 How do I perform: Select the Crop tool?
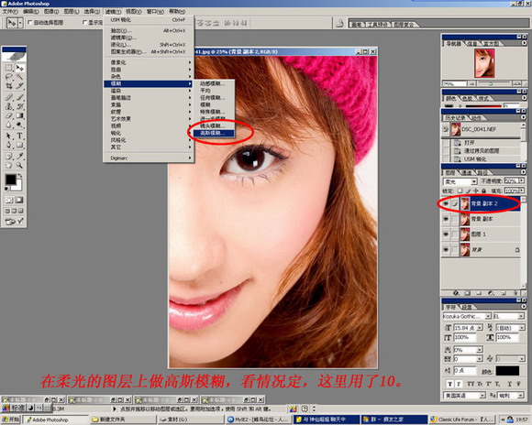click(9, 86)
